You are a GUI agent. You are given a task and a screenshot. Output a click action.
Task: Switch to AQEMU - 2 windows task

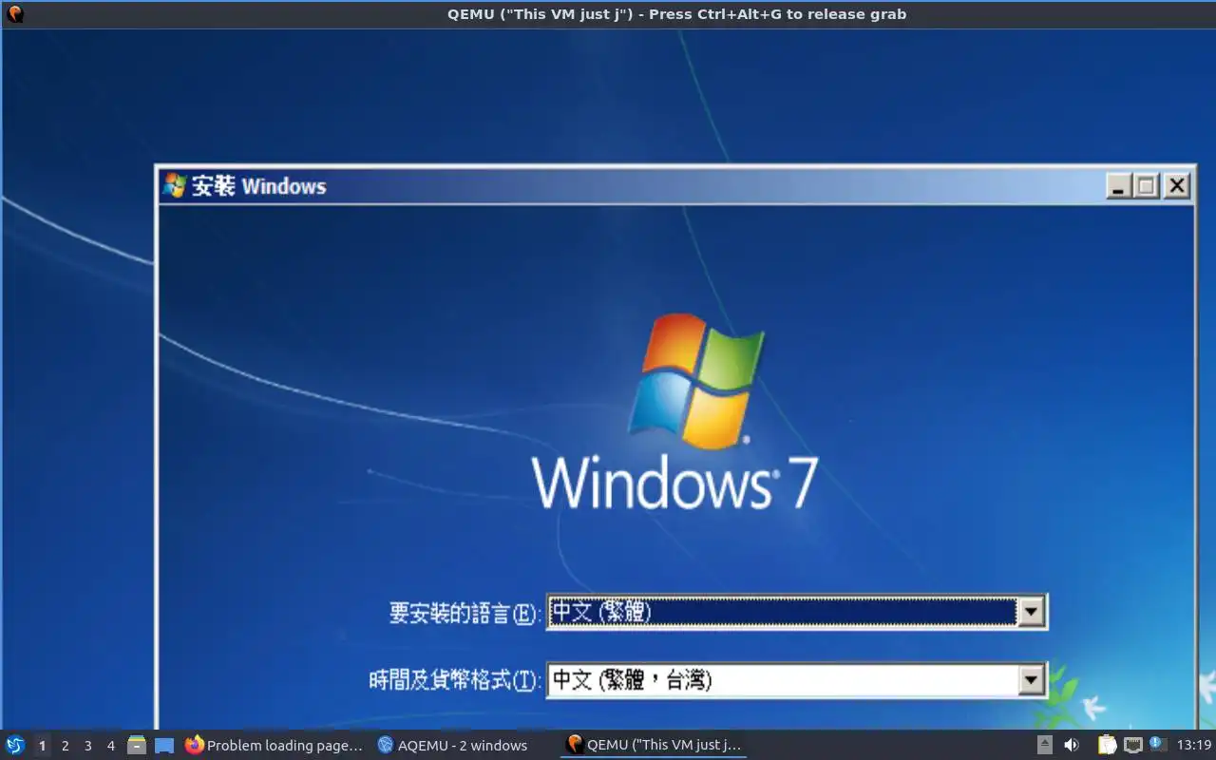tap(464, 746)
